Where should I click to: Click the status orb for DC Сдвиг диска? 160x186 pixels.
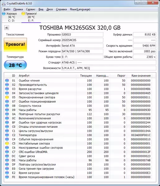click(x=7, y=156)
